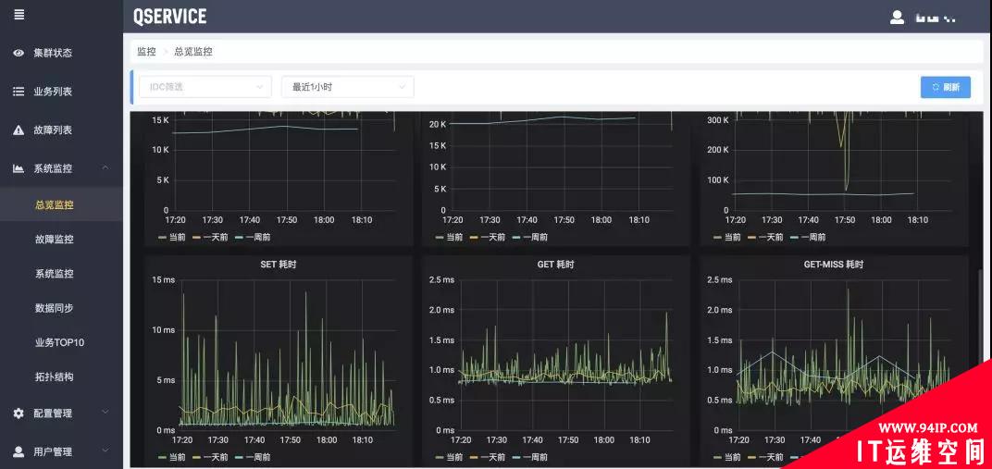Click the blue 刷新 button
This screenshot has height=469, width=992.
click(945, 87)
